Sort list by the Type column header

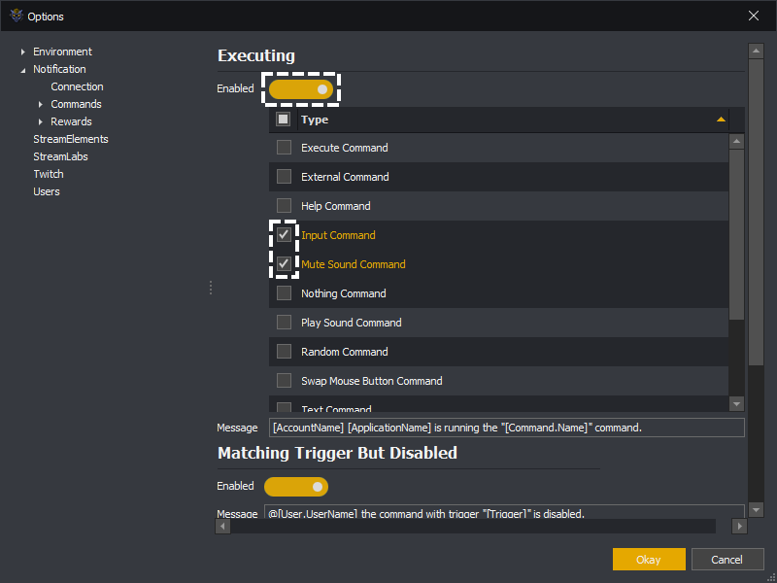(513, 120)
